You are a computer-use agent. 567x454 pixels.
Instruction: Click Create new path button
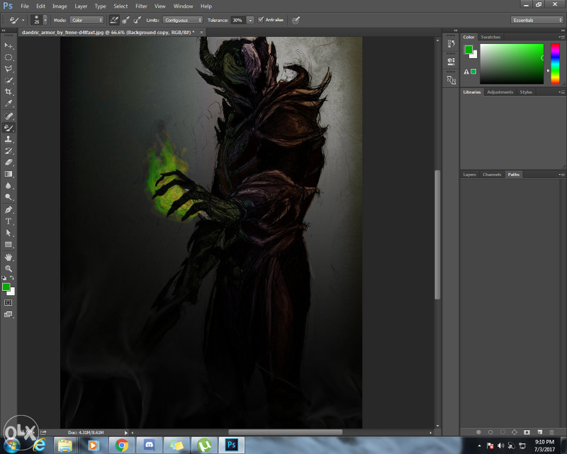click(539, 432)
